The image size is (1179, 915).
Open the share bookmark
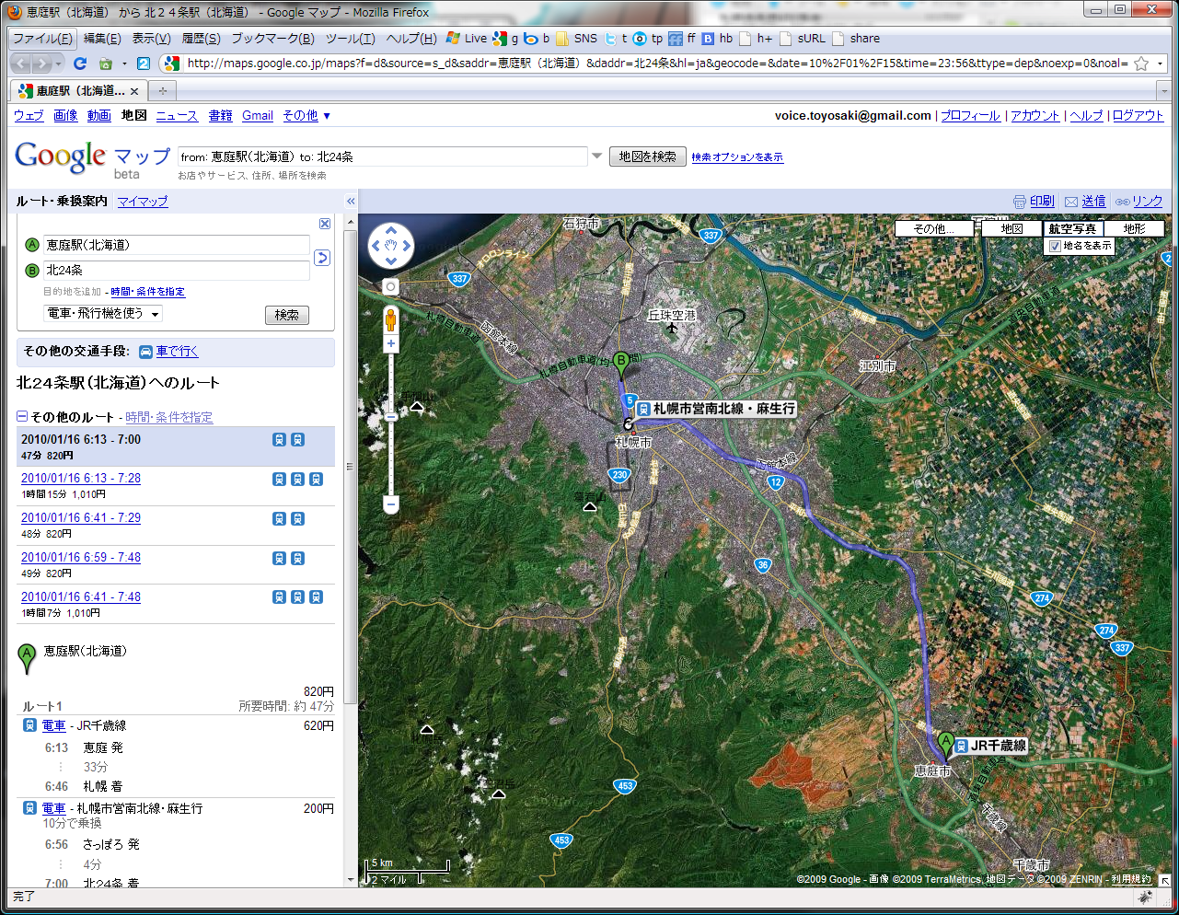(x=856, y=39)
